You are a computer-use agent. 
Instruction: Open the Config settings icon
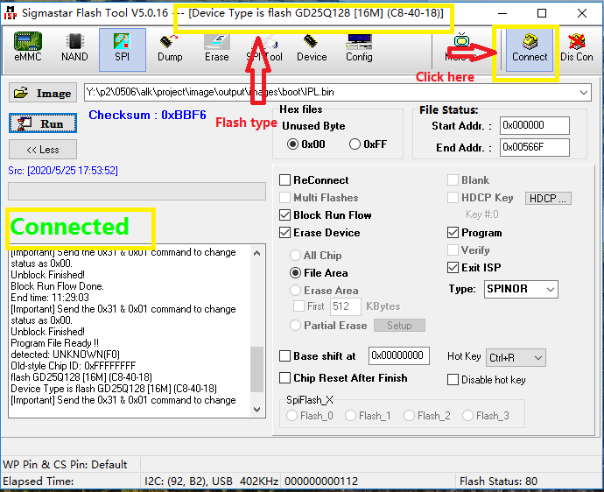pos(359,47)
